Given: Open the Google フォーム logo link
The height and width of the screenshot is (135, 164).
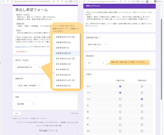Looking at the screenshot, I should 48,130.
